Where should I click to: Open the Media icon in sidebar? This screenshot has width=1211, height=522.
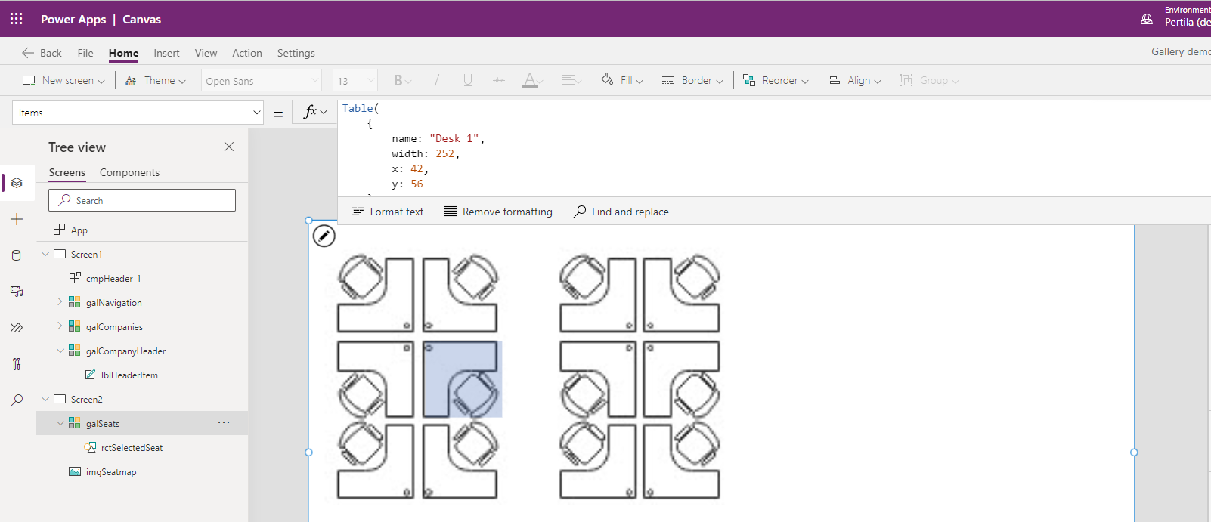17,292
